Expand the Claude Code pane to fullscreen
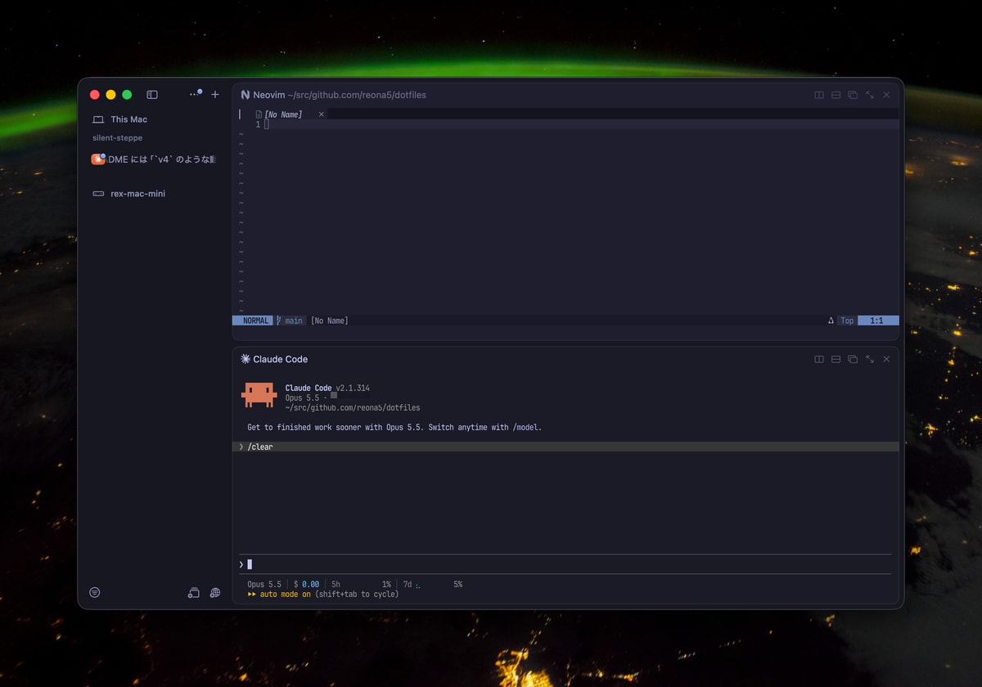 [x=870, y=359]
